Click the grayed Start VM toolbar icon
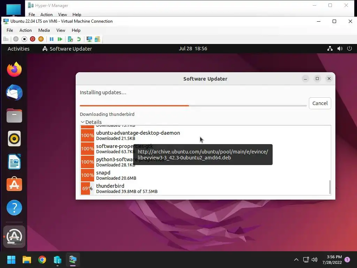This screenshot has height=268, width=357. pyautogui.click(x=16, y=39)
